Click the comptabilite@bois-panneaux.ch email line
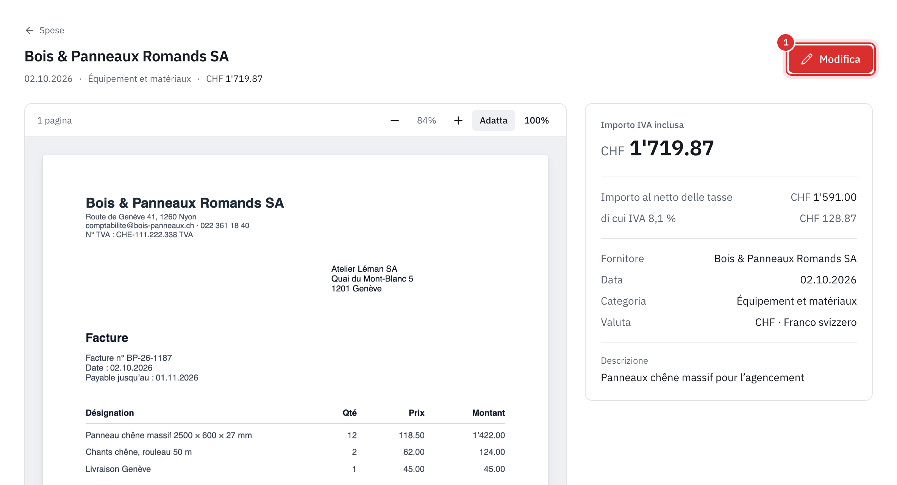 (x=167, y=225)
